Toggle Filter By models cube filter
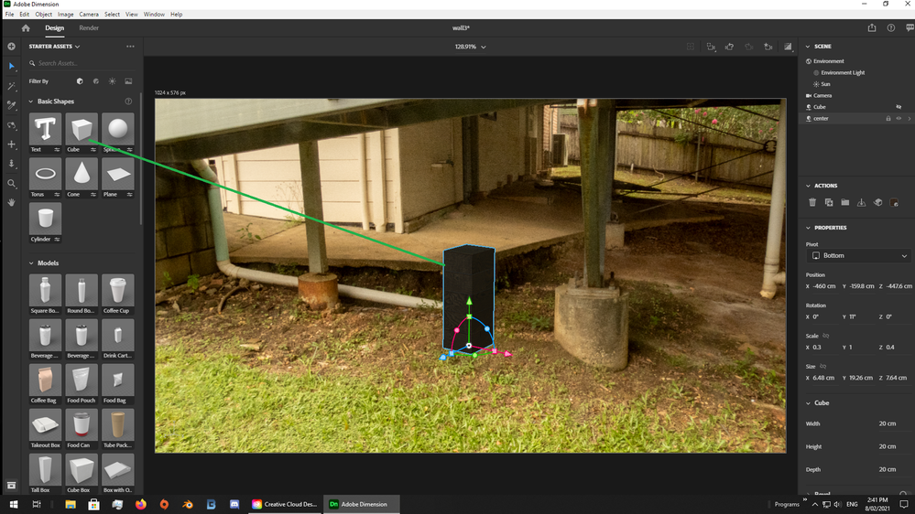The height and width of the screenshot is (514, 915). click(80, 81)
